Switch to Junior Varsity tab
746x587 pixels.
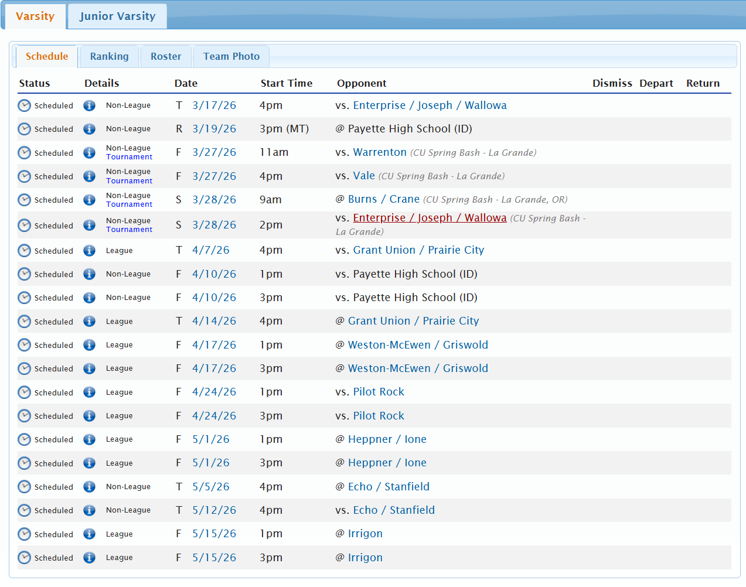tap(117, 16)
